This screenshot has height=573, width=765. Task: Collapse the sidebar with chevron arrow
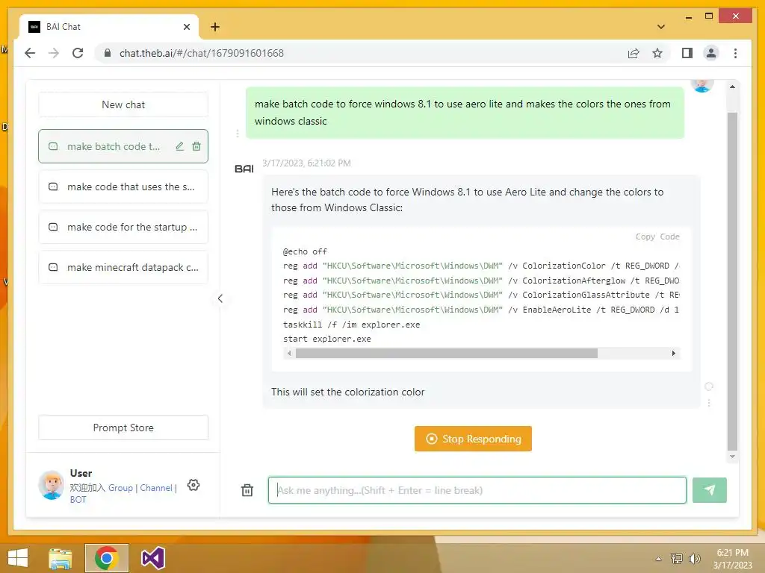pyautogui.click(x=220, y=298)
